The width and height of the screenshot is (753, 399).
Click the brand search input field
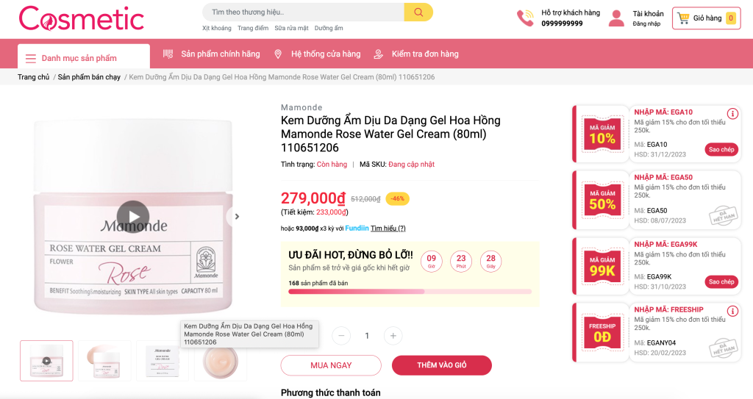click(x=303, y=12)
